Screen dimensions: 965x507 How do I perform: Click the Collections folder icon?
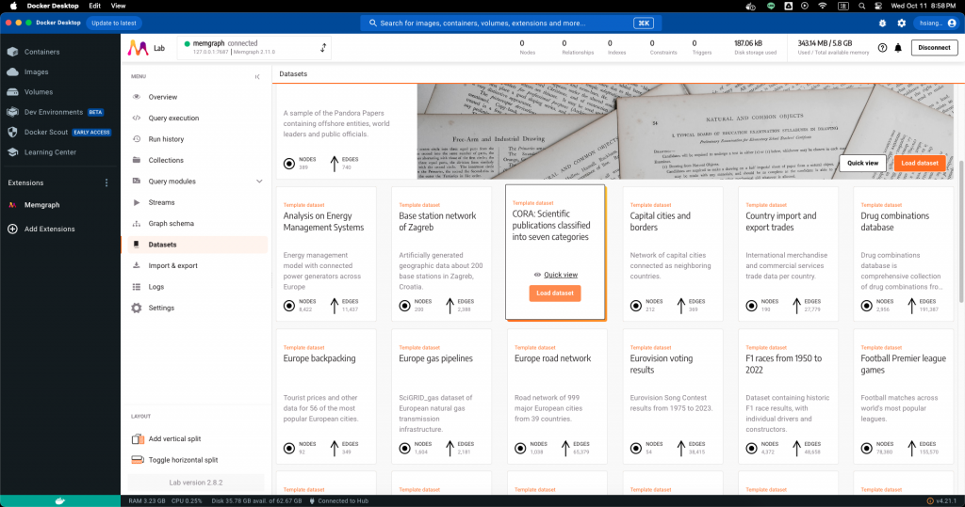137,160
